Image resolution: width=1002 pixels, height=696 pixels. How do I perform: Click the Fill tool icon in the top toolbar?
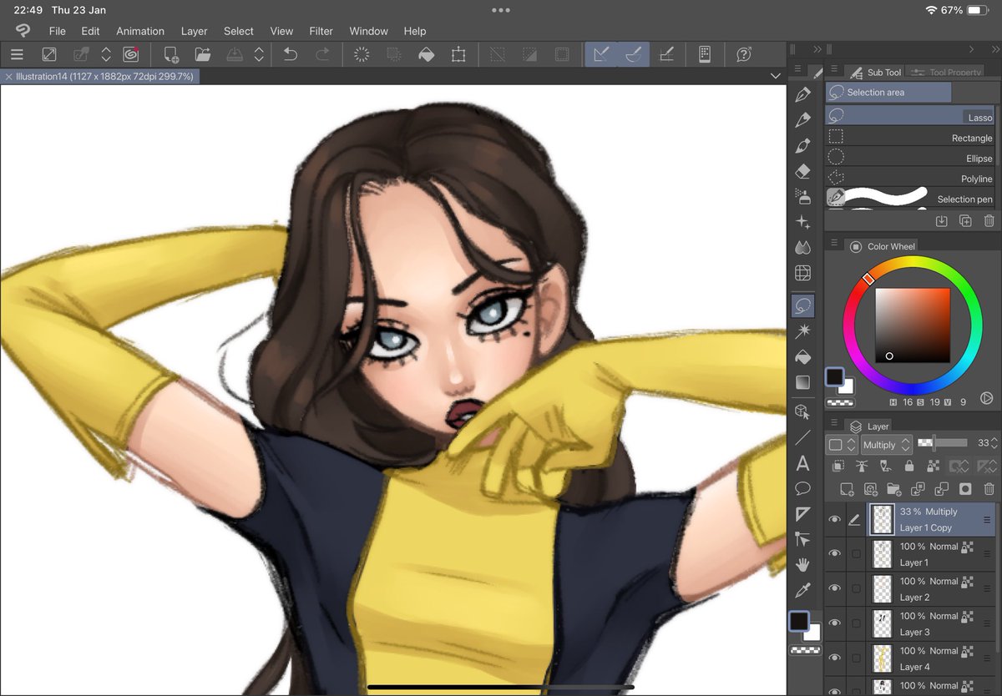coord(427,53)
